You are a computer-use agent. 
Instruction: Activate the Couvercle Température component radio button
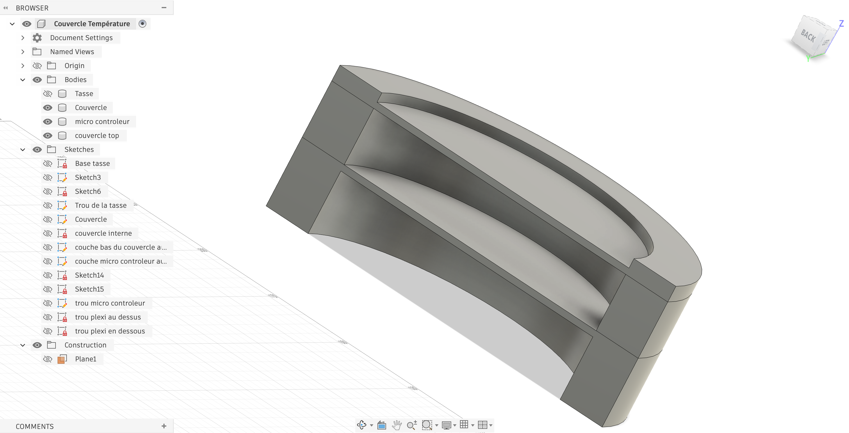[142, 24]
